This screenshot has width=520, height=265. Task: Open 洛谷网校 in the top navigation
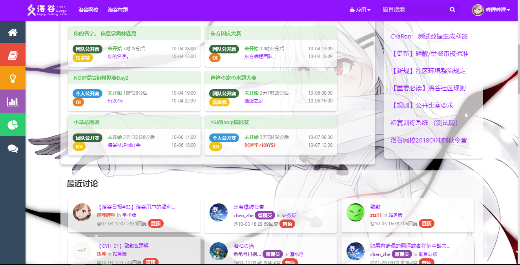[88, 10]
